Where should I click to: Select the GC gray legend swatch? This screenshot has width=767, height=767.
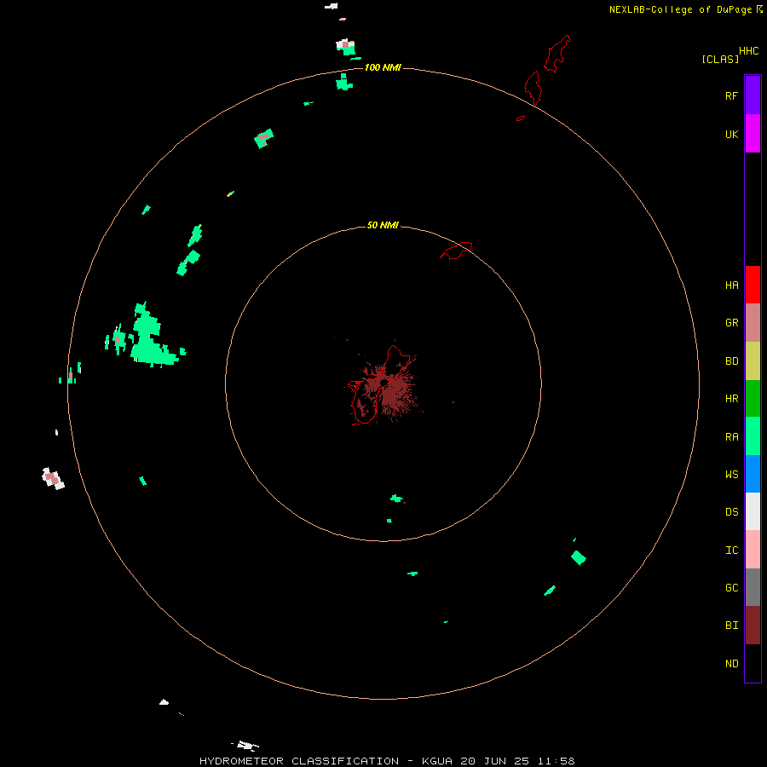[753, 587]
